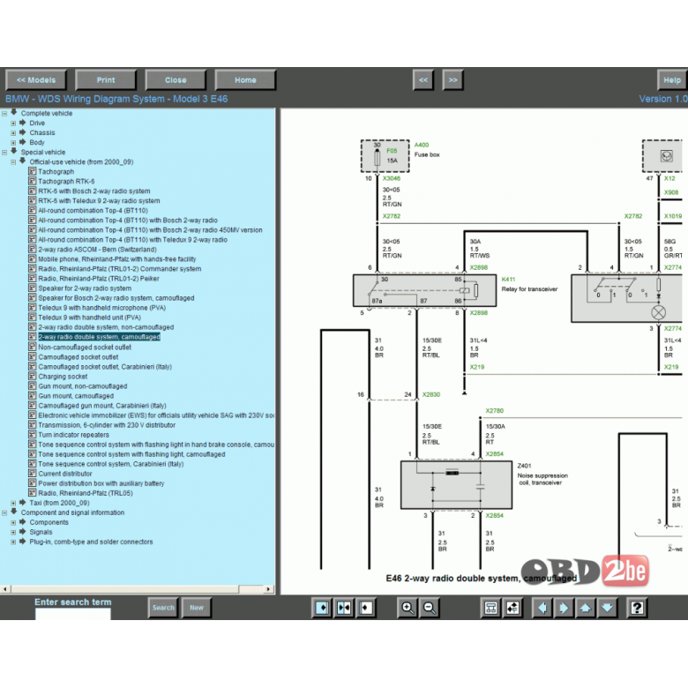Image resolution: width=688 pixels, height=688 pixels.
Task: Open Teledux 9 with handheld unit (PVA)
Action: pyautogui.click(x=89, y=318)
